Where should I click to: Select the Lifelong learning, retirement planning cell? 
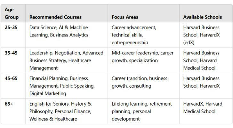pos(143,111)
